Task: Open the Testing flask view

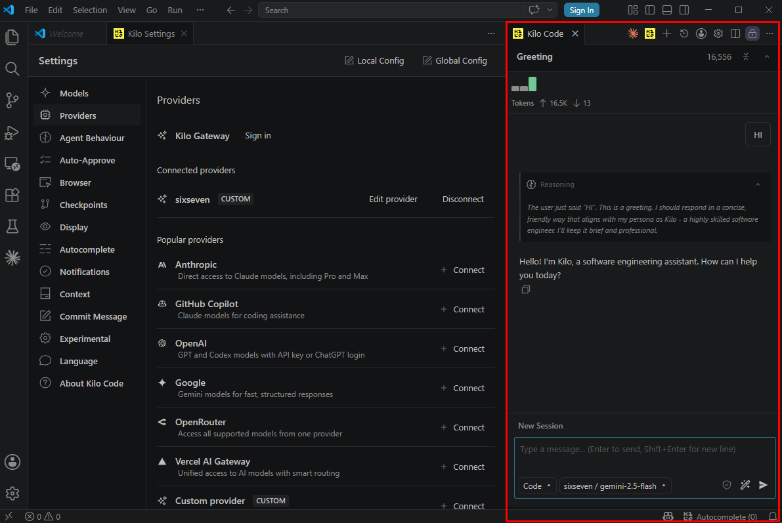Action: pyautogui.click(x=12, y=226)
